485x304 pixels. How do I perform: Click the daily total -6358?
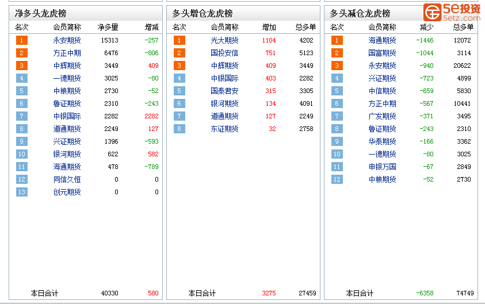(x=425, y=293)
